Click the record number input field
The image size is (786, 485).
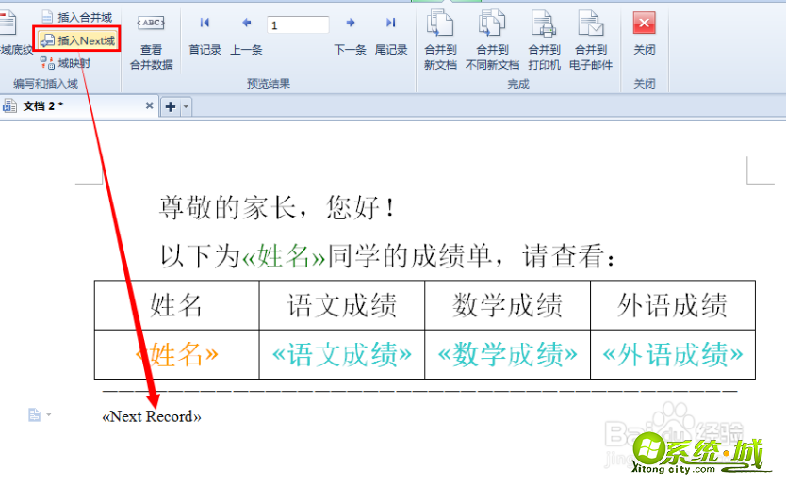(x=298, y=25)
